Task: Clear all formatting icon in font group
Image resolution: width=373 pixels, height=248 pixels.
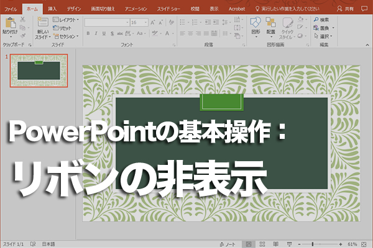Action: coord(171,22)
